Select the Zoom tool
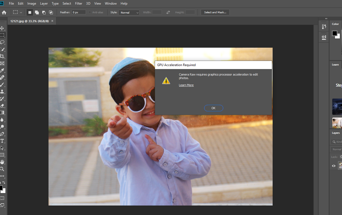Viewport: 342px width, 215px height. (2, 169)
